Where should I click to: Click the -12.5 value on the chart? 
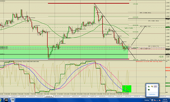pos(161,57)
